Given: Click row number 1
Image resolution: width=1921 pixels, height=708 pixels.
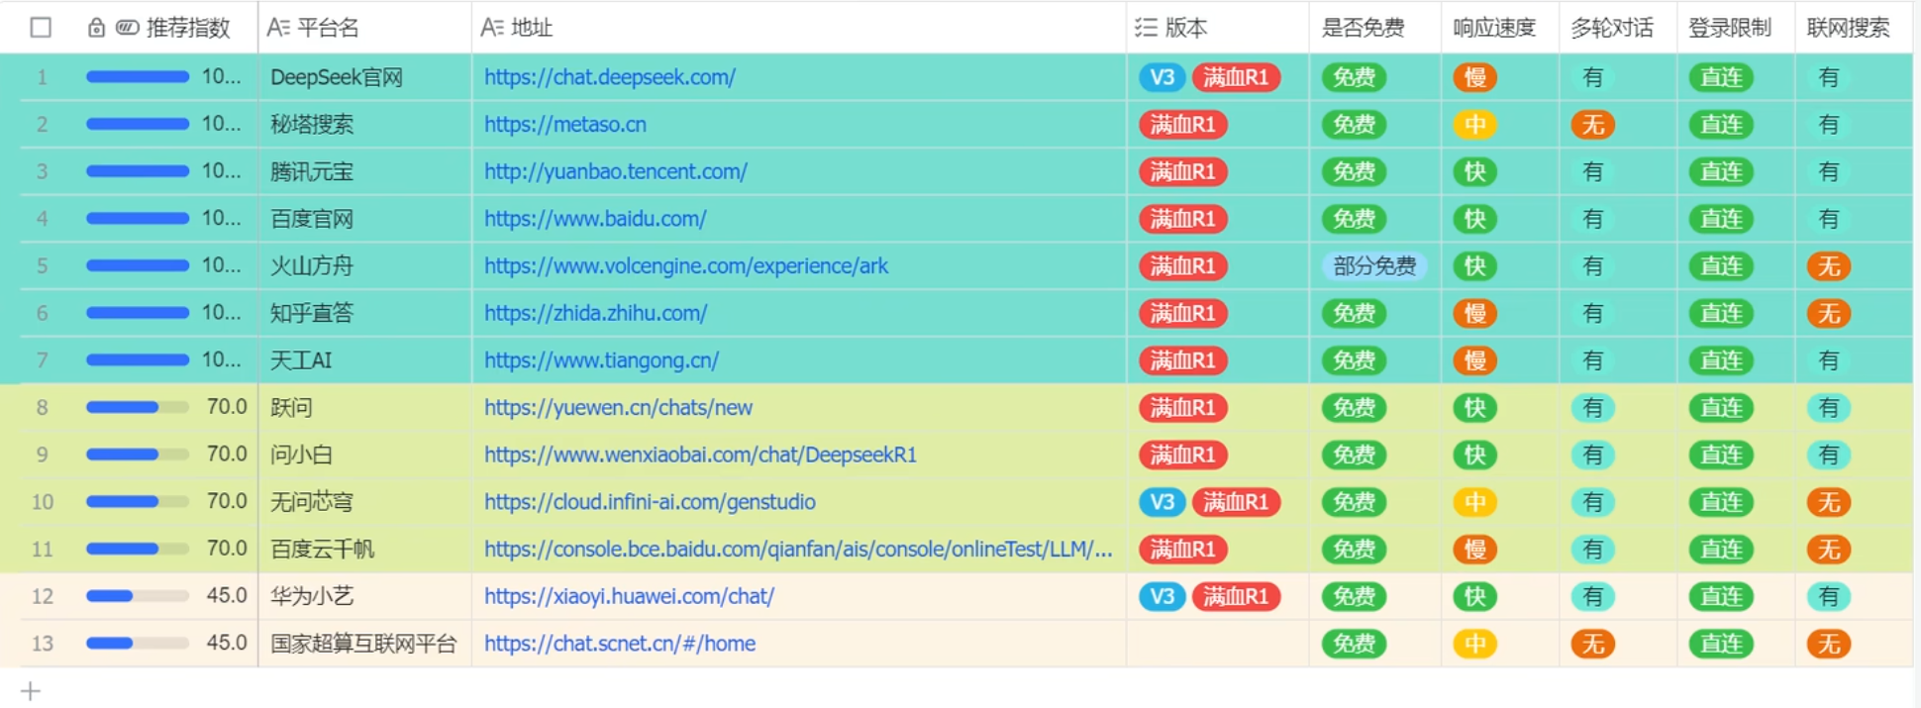Looking at the screenshot, I should 42,77.
